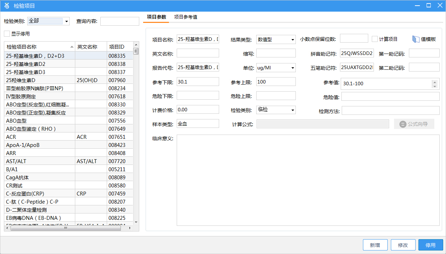This screenshot has width=446, height=254.
Task: Click the 英文名称 column header
Action: (91, 47)
